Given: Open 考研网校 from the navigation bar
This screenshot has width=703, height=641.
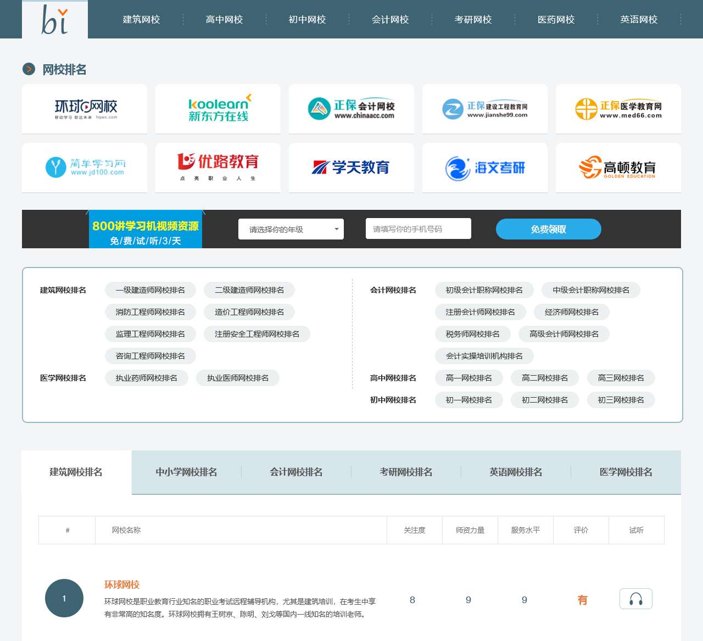Looking at the screenshot, I should [x=472, y=19].
